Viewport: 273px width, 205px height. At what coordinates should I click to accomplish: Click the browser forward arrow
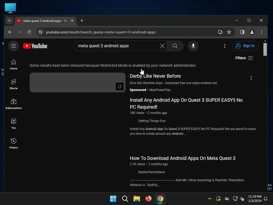click(19, 32)
